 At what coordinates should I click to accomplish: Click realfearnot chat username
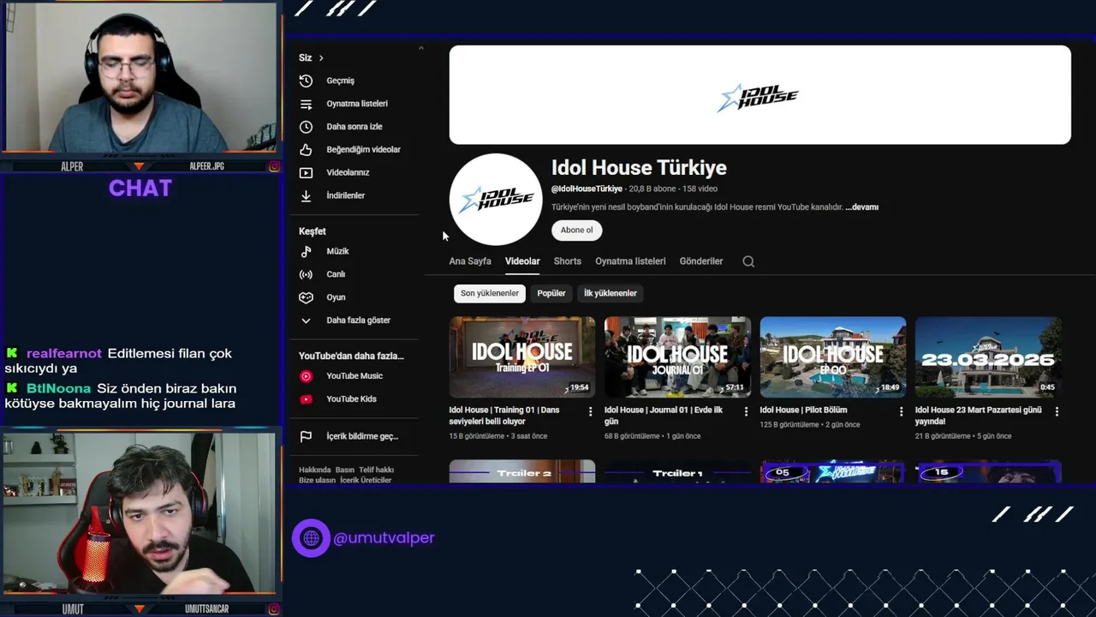(64, 354)
